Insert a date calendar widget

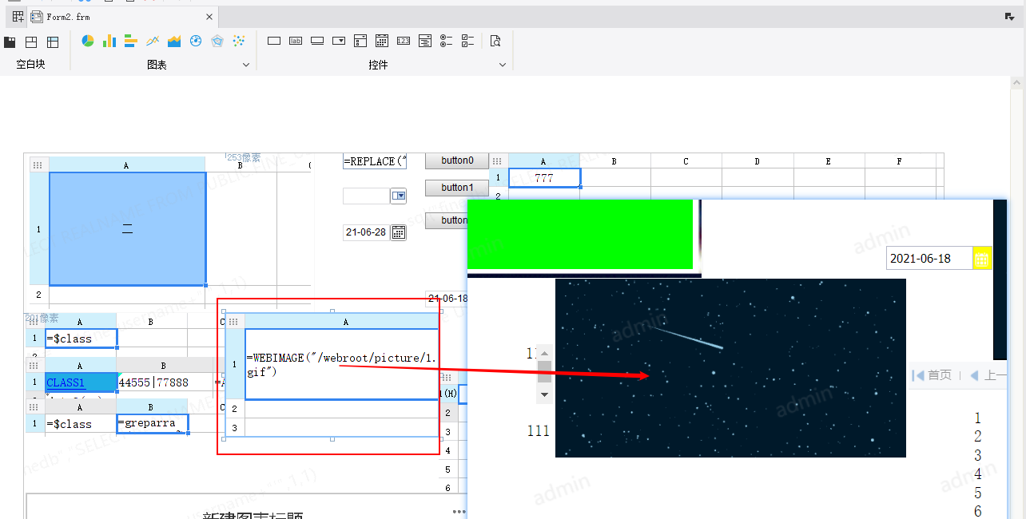click(382, 41)
